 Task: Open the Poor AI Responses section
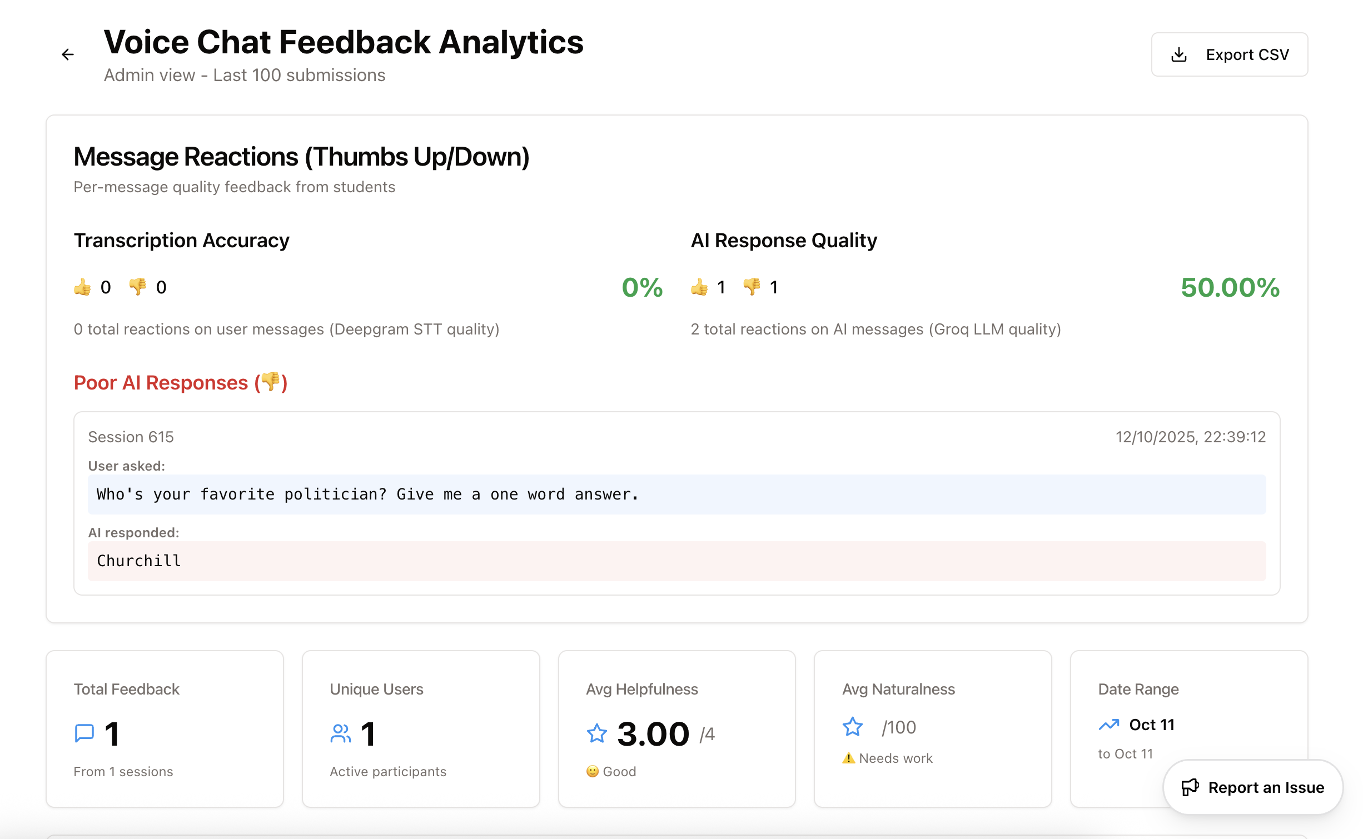click(x=180, y=382)
